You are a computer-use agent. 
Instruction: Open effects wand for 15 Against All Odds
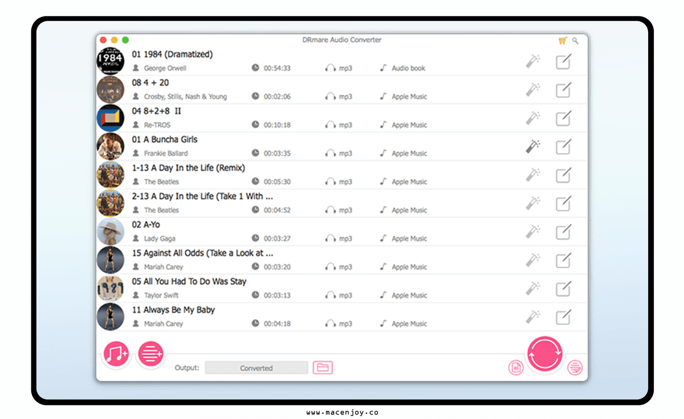[x=534, y=261]
